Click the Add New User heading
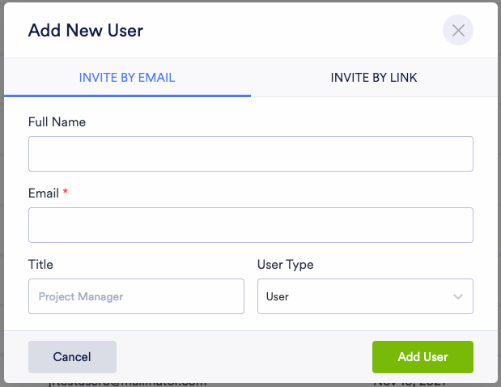Image resolution: width=501 pixels, height=387 pixels. pyautogui.click(x=86, y=31)
